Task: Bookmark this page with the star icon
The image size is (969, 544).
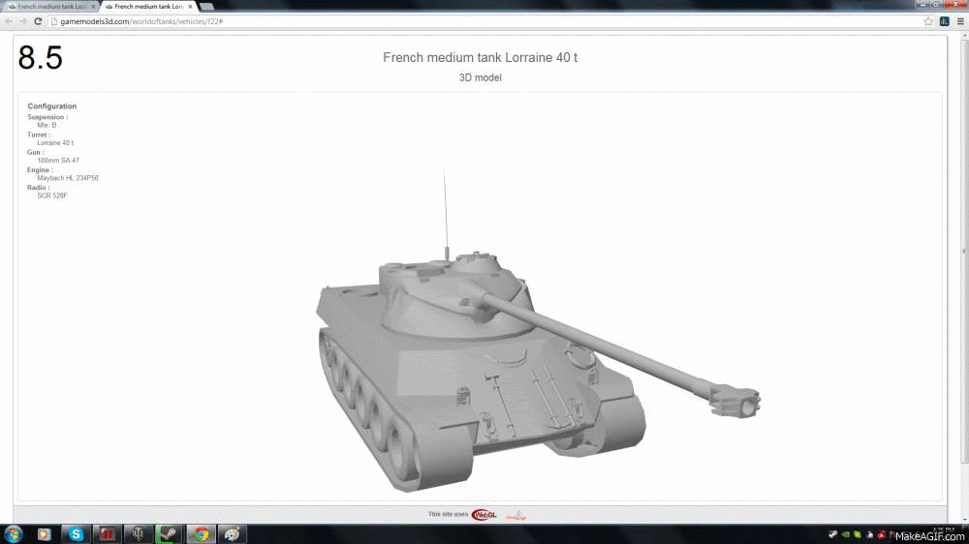Action: coord(928,21)
